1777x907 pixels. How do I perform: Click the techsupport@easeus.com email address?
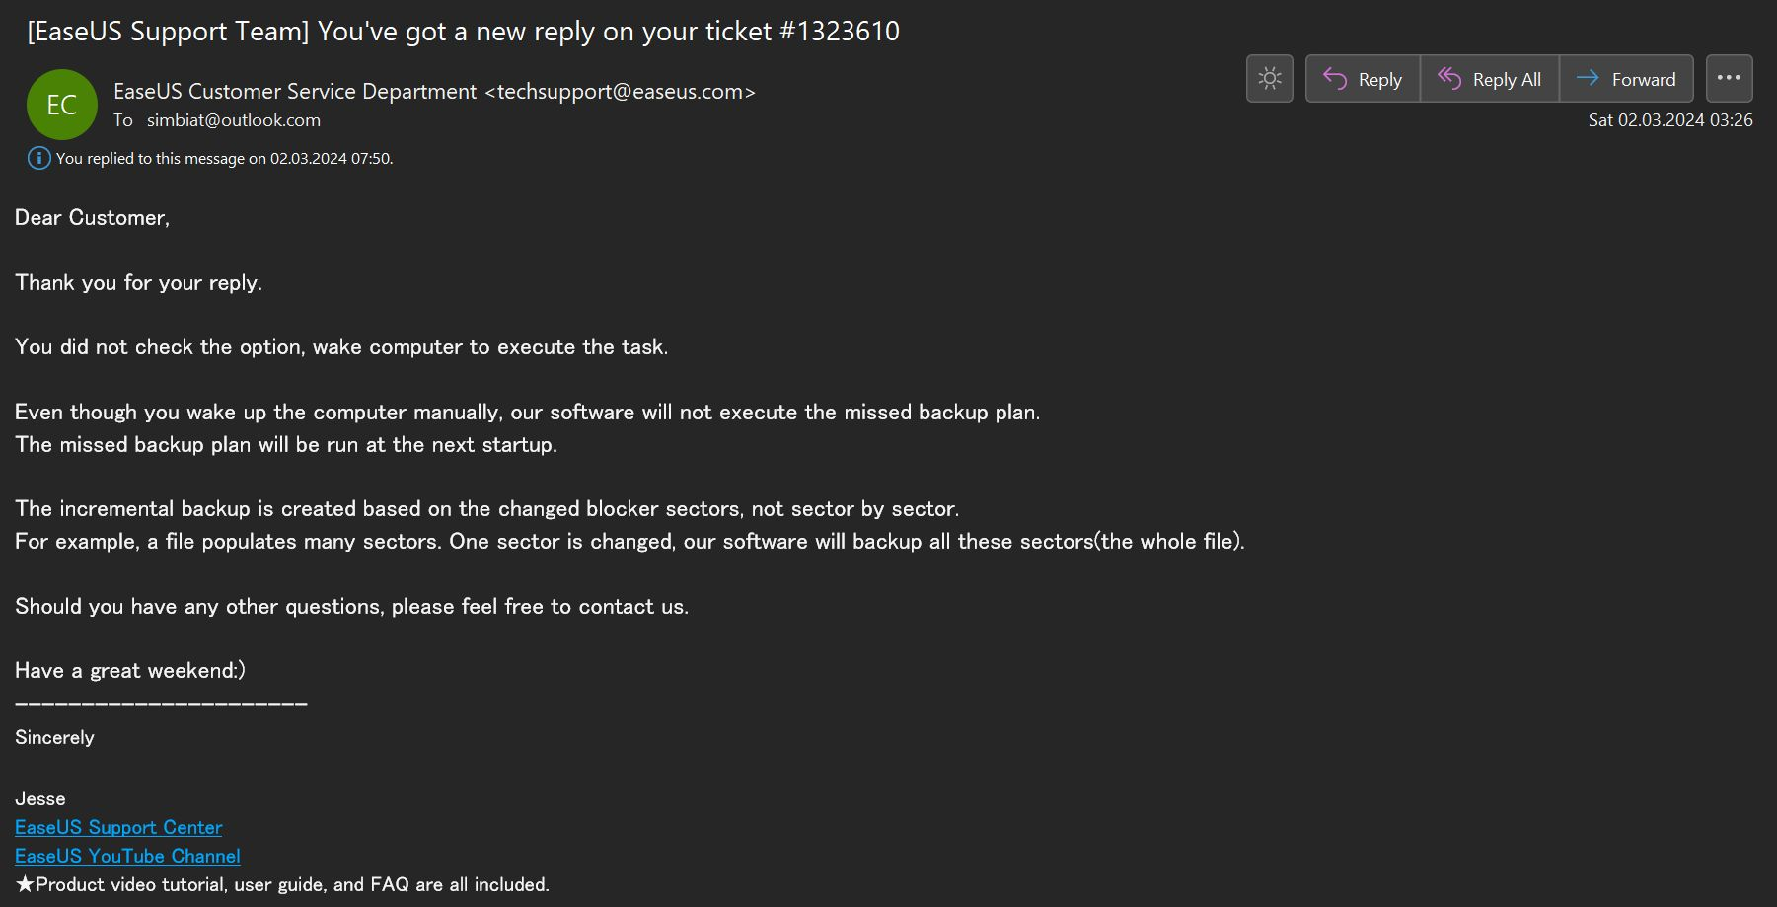(x=620, y=92)
